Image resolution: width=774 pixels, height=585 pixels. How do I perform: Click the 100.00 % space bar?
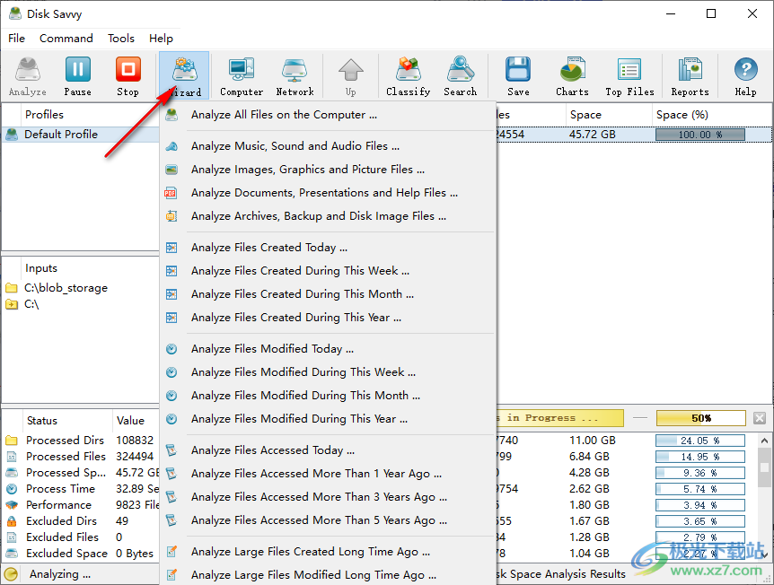coord(700,135)
